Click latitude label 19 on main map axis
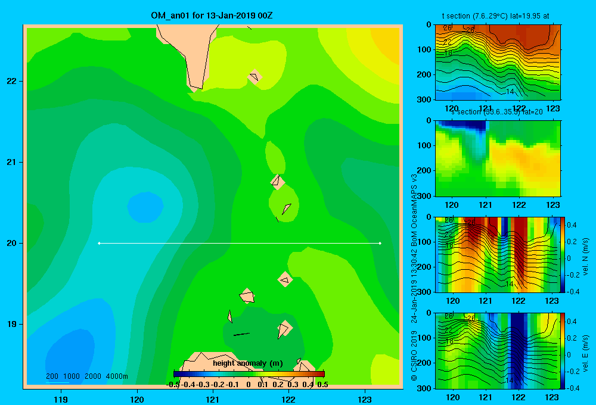The image size is (596, 405). [x=11, y=324]
